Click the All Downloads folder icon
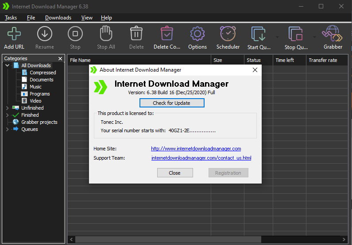The height and width of the screenshot is (245, 352). point(16,65)
